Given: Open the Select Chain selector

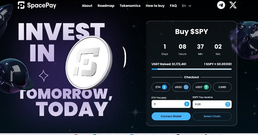Looking at the screenshot, I should [x=212, y=116].
